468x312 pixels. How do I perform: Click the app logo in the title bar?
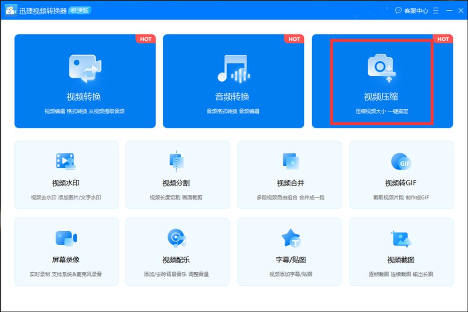10,10
